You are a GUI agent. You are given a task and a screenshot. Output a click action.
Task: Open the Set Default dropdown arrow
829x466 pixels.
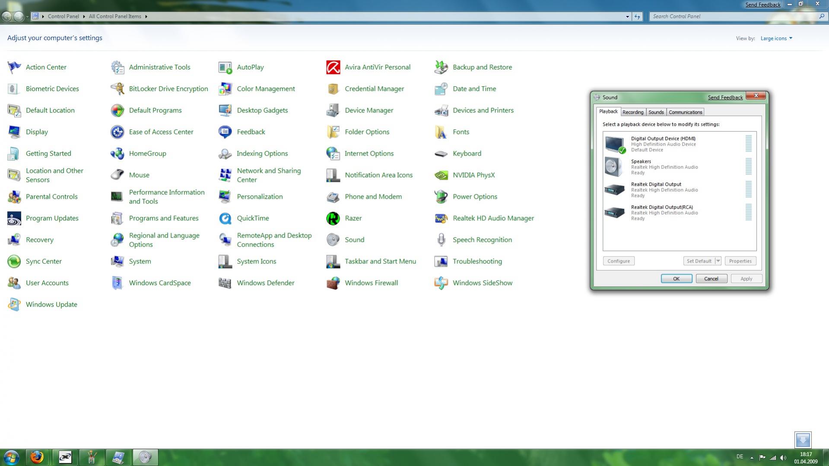point(718,261)
